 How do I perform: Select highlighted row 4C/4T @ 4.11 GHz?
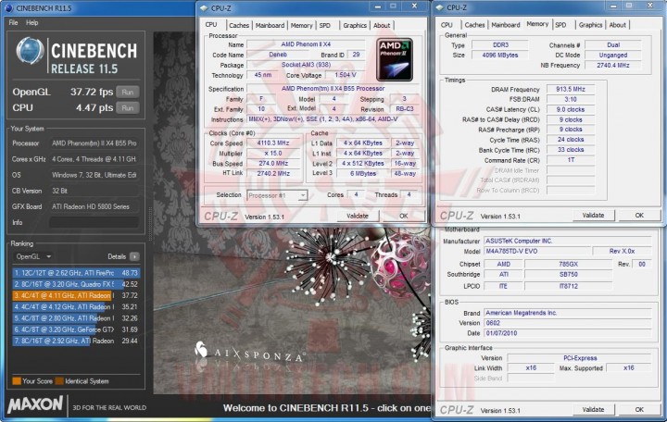(76, 295)
